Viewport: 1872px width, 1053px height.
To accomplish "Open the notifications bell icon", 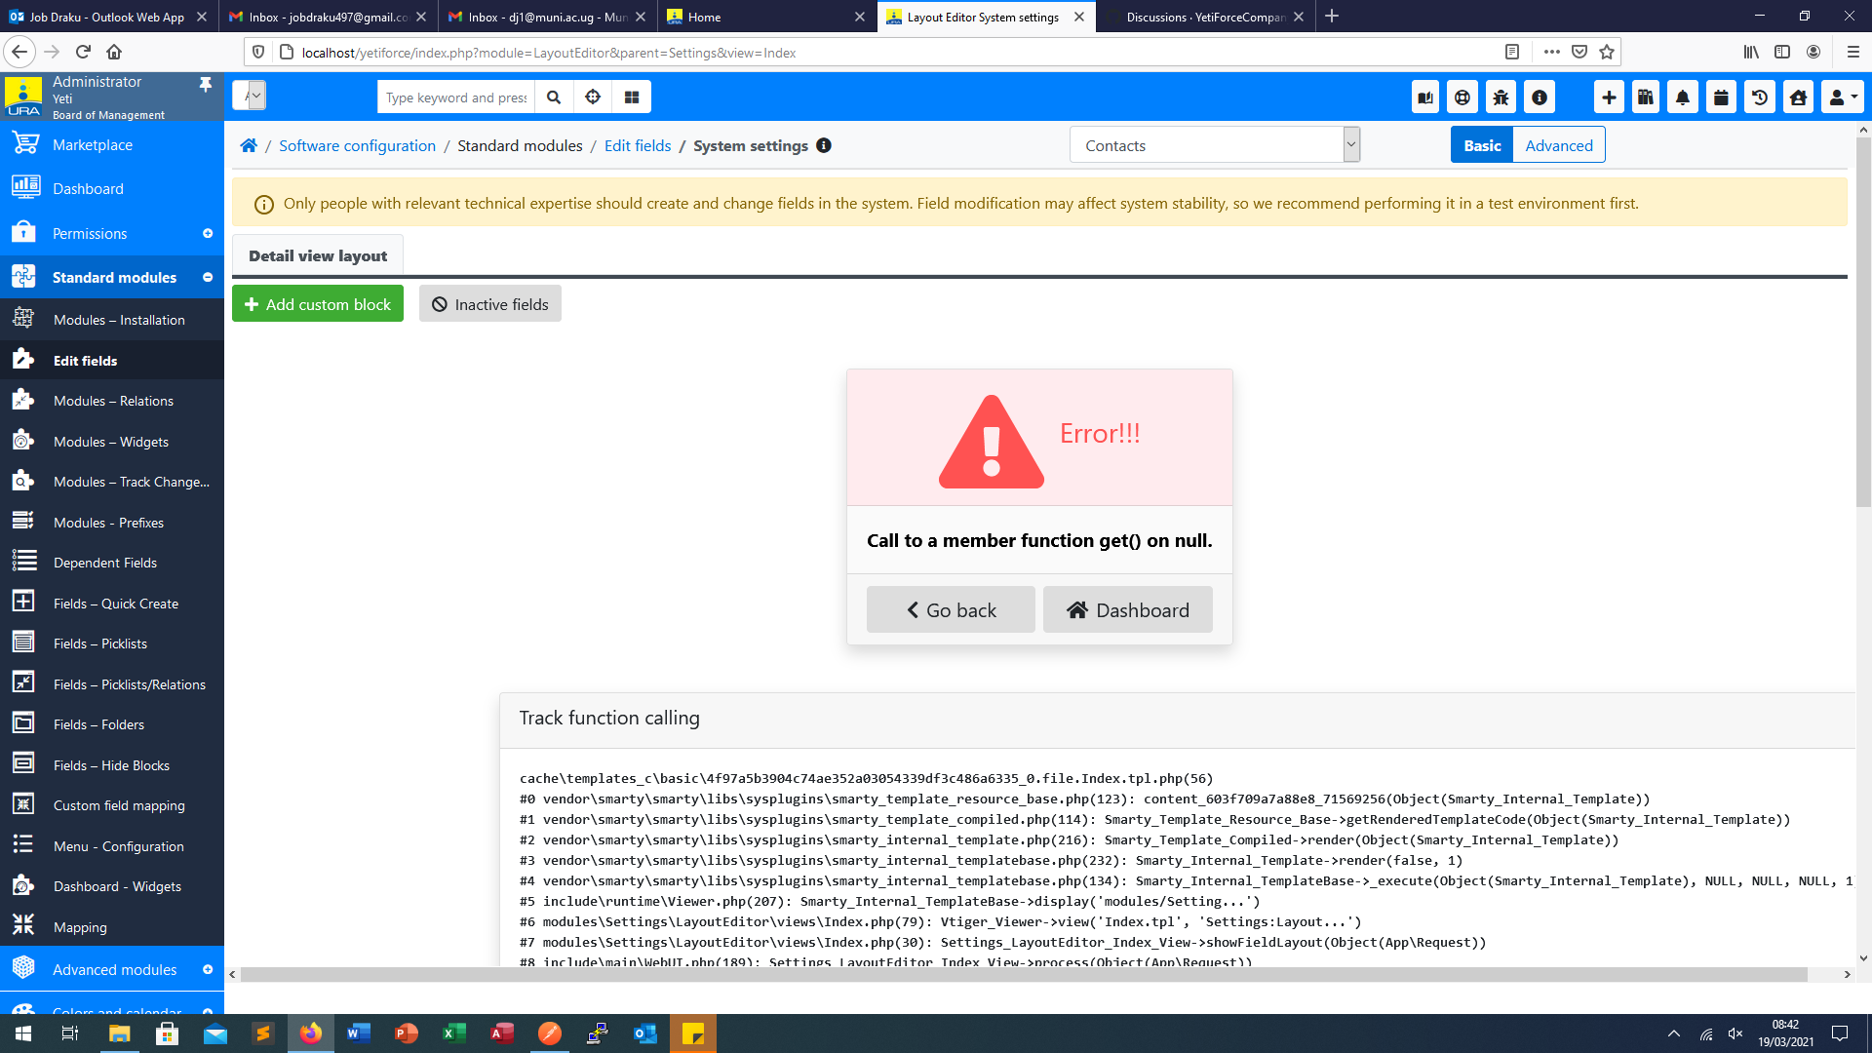I will tap(1683, 97).
